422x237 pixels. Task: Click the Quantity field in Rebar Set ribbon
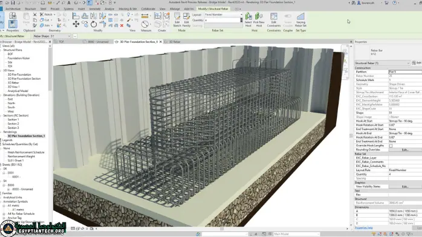pyautogui.click(x=222, y=20)
